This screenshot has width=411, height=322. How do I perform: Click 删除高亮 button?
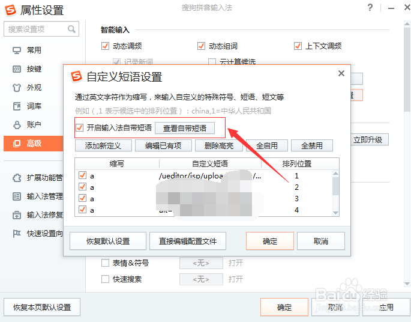(x=219, y=145)
